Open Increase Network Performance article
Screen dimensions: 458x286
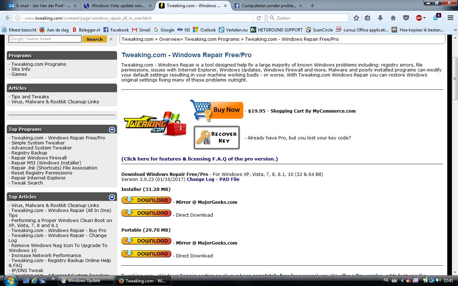(x=46, y=255)
